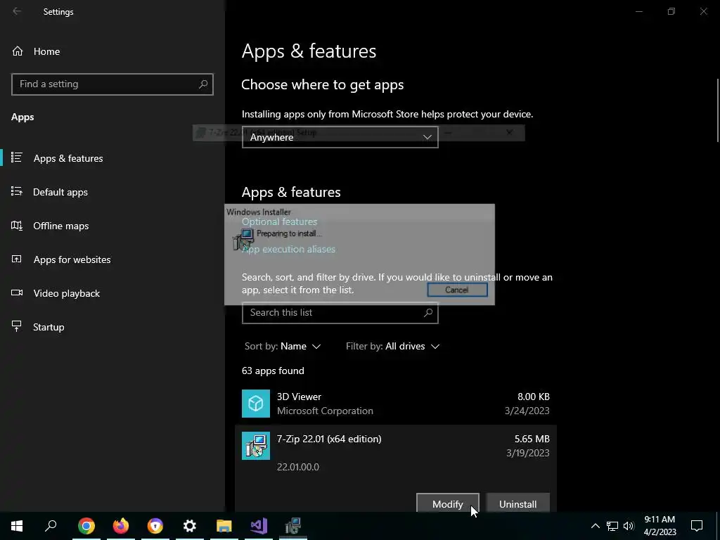Open taskbar search

[x=51, y=526]
